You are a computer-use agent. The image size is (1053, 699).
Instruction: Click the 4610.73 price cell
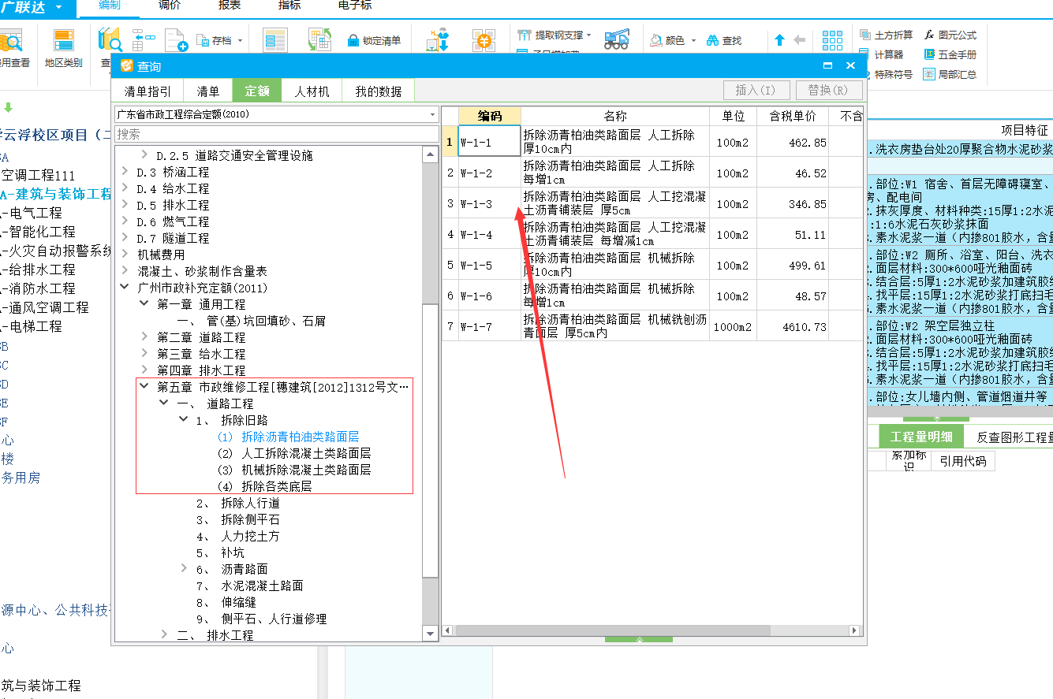tap(792, 326)
